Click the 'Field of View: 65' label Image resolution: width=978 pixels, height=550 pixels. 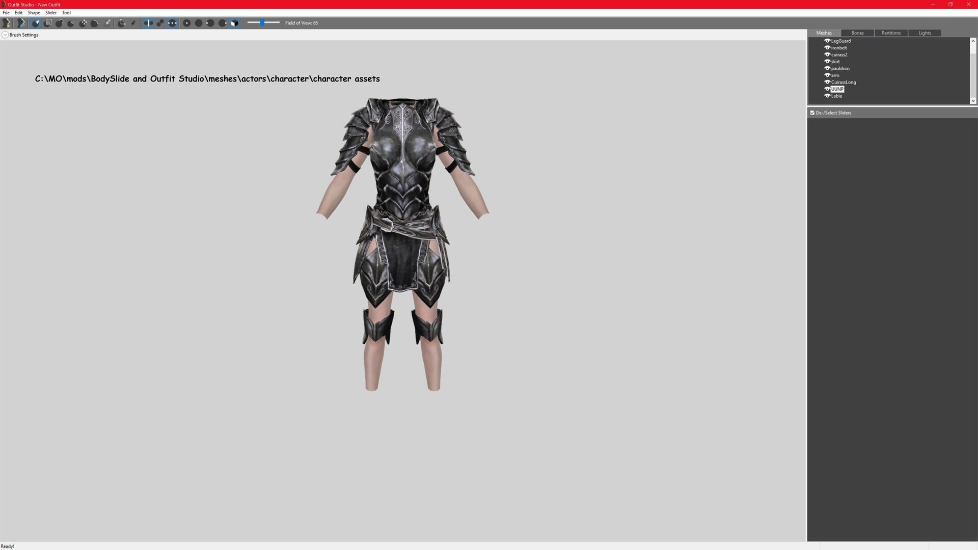302,23
